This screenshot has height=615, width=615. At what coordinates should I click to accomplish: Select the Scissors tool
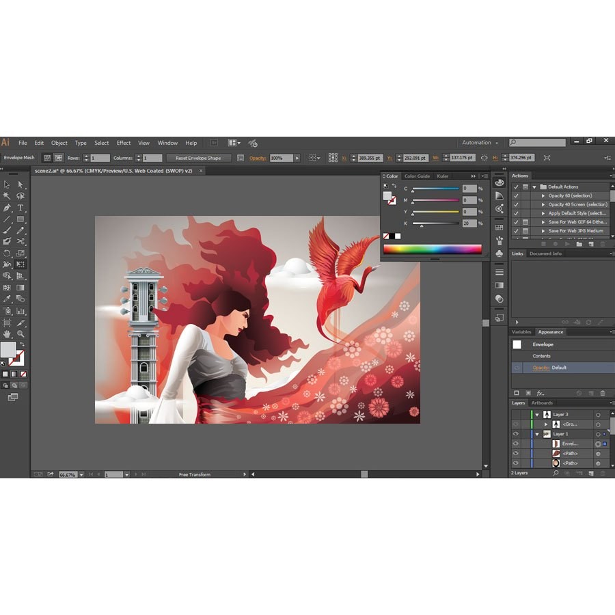(20, 241)
